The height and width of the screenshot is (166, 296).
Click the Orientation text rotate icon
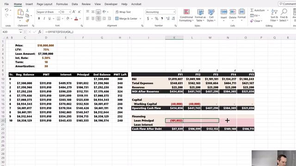[x=104, y=12]
